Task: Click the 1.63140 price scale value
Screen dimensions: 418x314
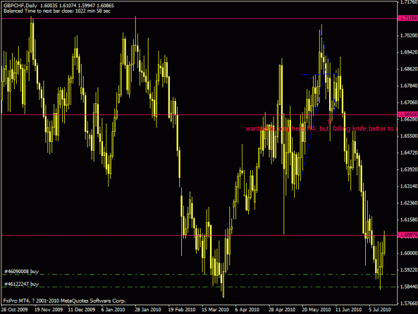Action: [409, 186]
